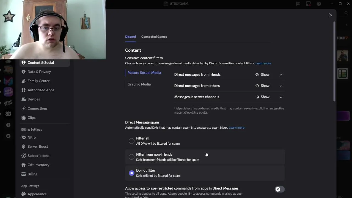
Task: Click the Devices icon
Action: coord(24,99)
